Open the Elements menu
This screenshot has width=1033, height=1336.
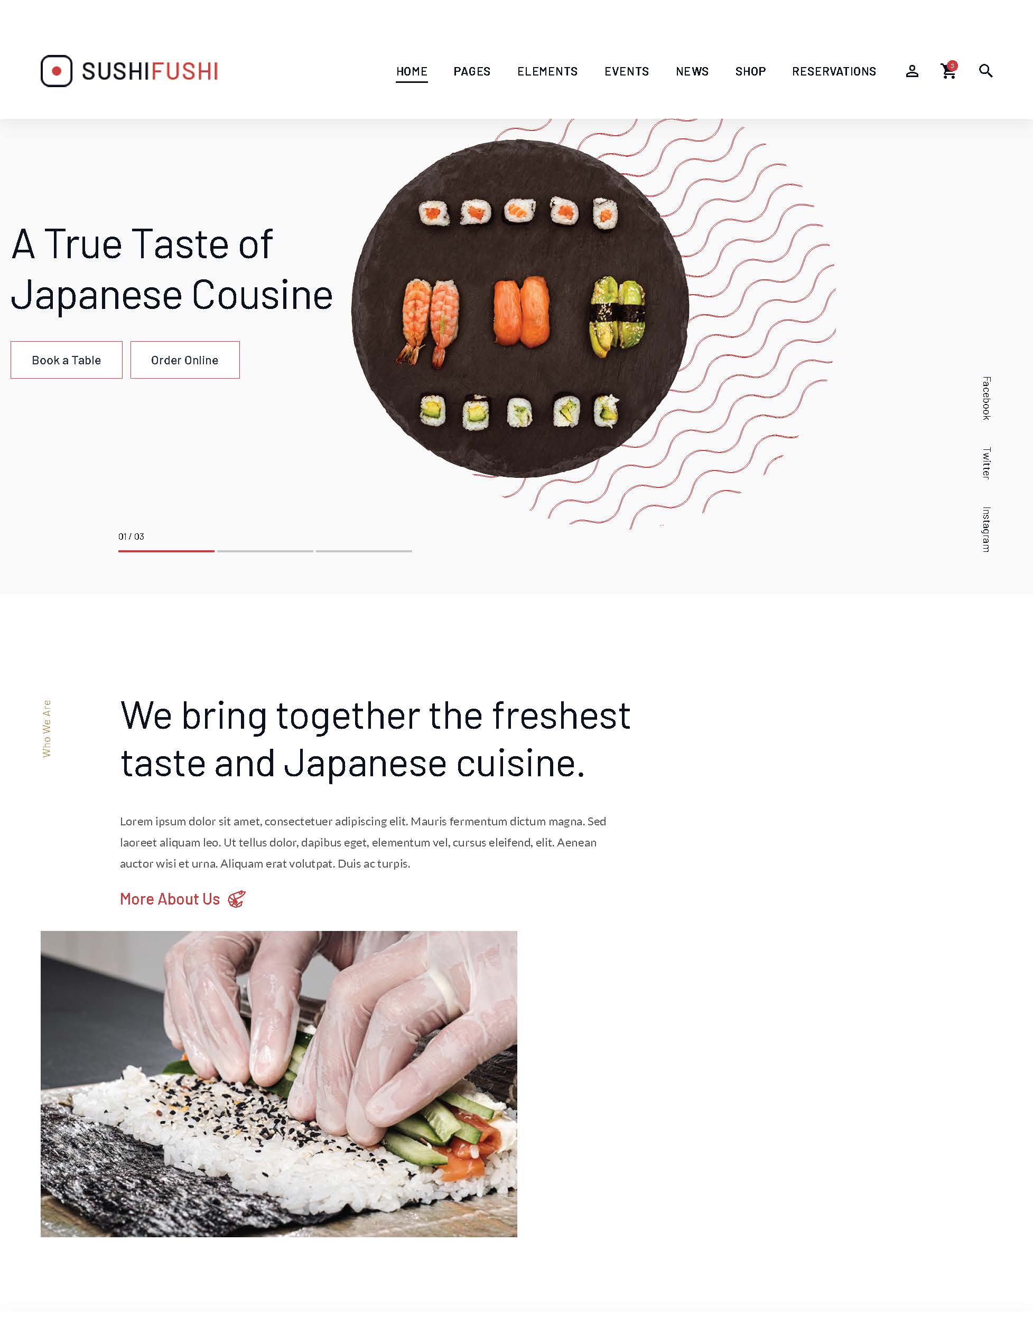[547, 72]
